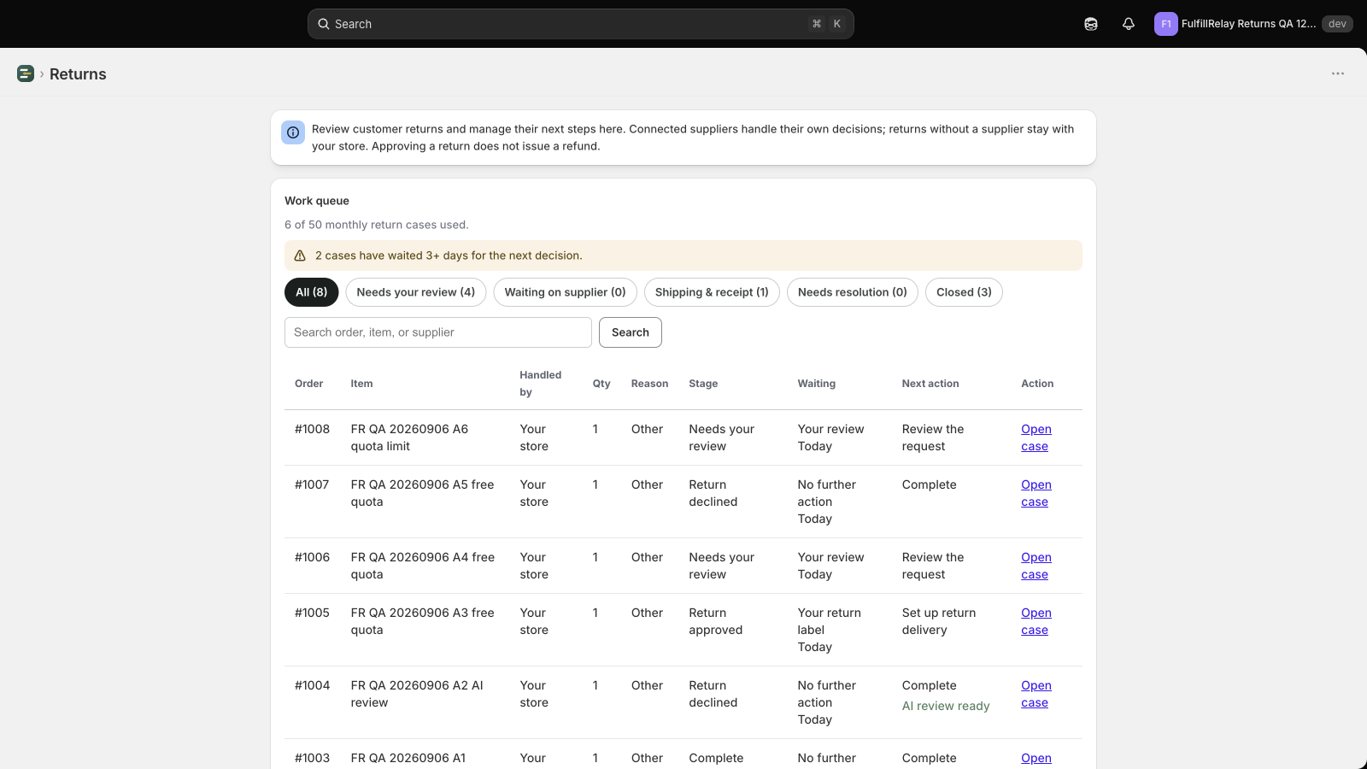Click item FR QA 20260906 A3 free quota

pos(422,621)
